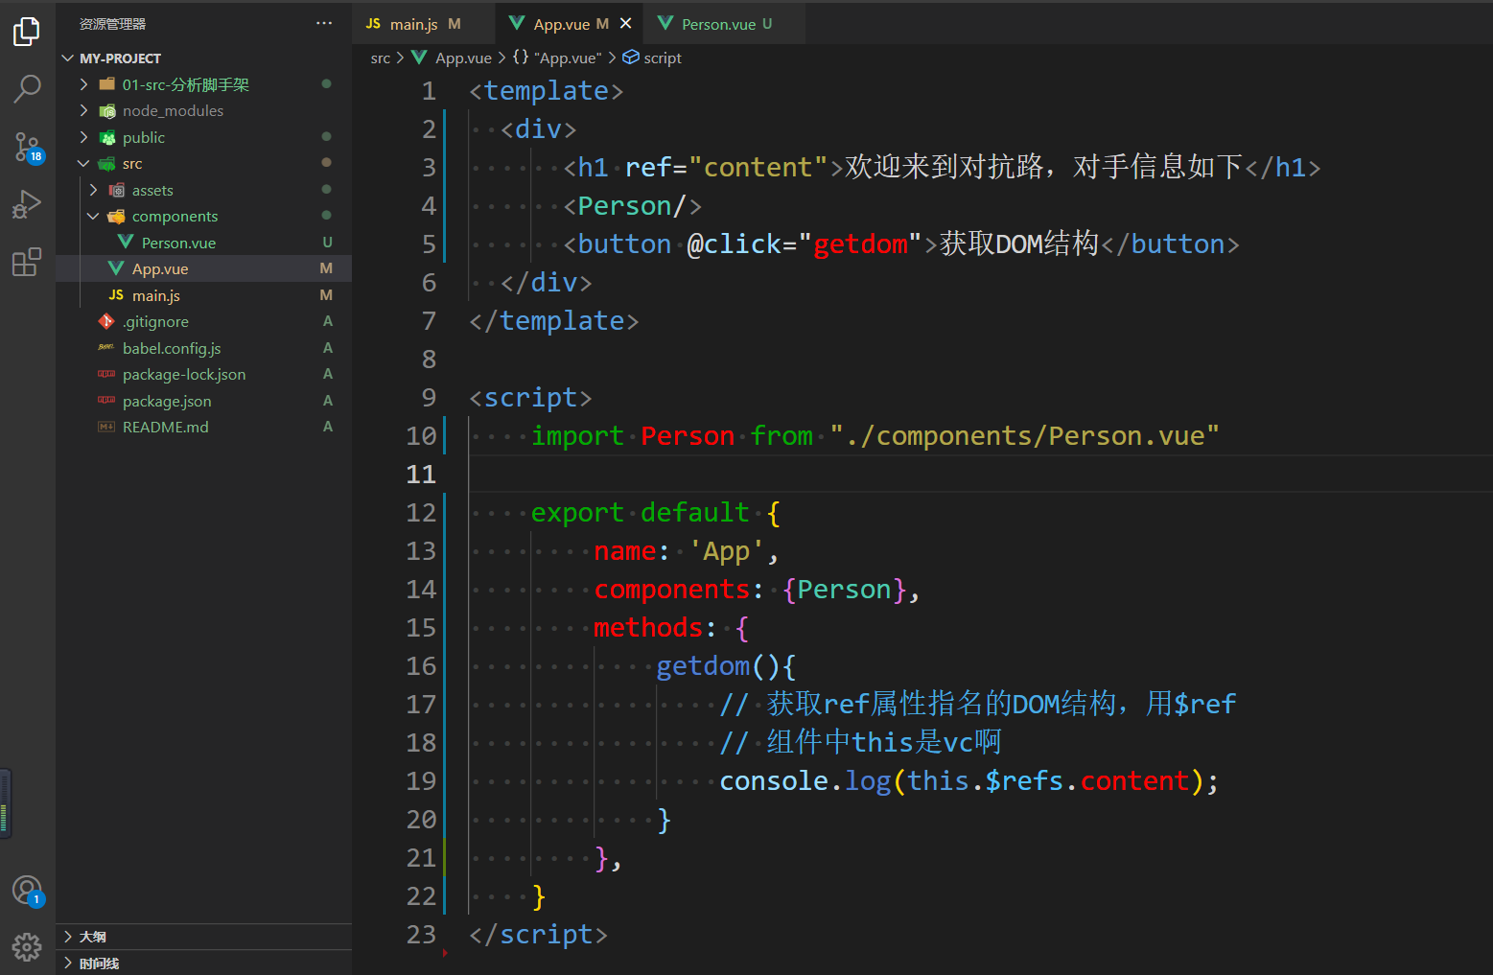Viewport: 1493px width, 975px height.
Task: Click the explorer more actions ellipsis
Action: click(324, 23)
